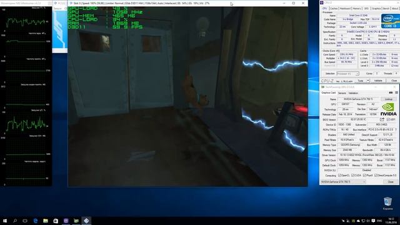400x225 pixels.
Task: Open ENG language indicator in tray
Action: [379, 221]
